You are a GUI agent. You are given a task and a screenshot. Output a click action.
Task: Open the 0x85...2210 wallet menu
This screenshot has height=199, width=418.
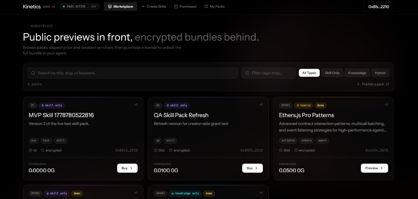click(x=379, y=7)
